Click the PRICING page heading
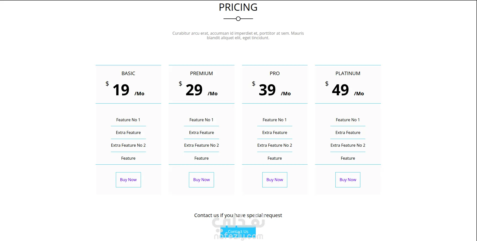Image resolution: width=477 pixels, height=241 pixels. (238, 7)
